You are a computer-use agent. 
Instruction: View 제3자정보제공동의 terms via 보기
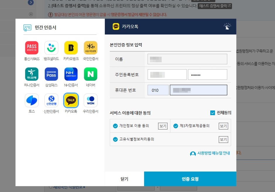tap(223, 126)
